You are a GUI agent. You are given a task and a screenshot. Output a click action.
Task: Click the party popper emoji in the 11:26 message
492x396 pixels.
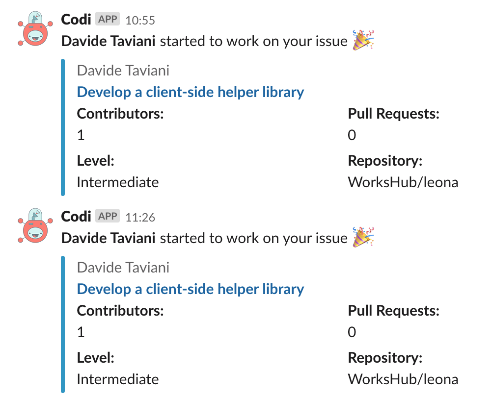[x=363, y=237]
